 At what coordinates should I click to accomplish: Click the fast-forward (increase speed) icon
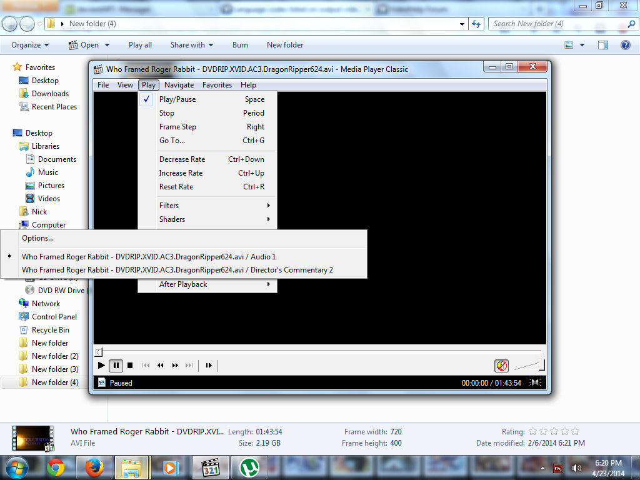pos(175,365)
